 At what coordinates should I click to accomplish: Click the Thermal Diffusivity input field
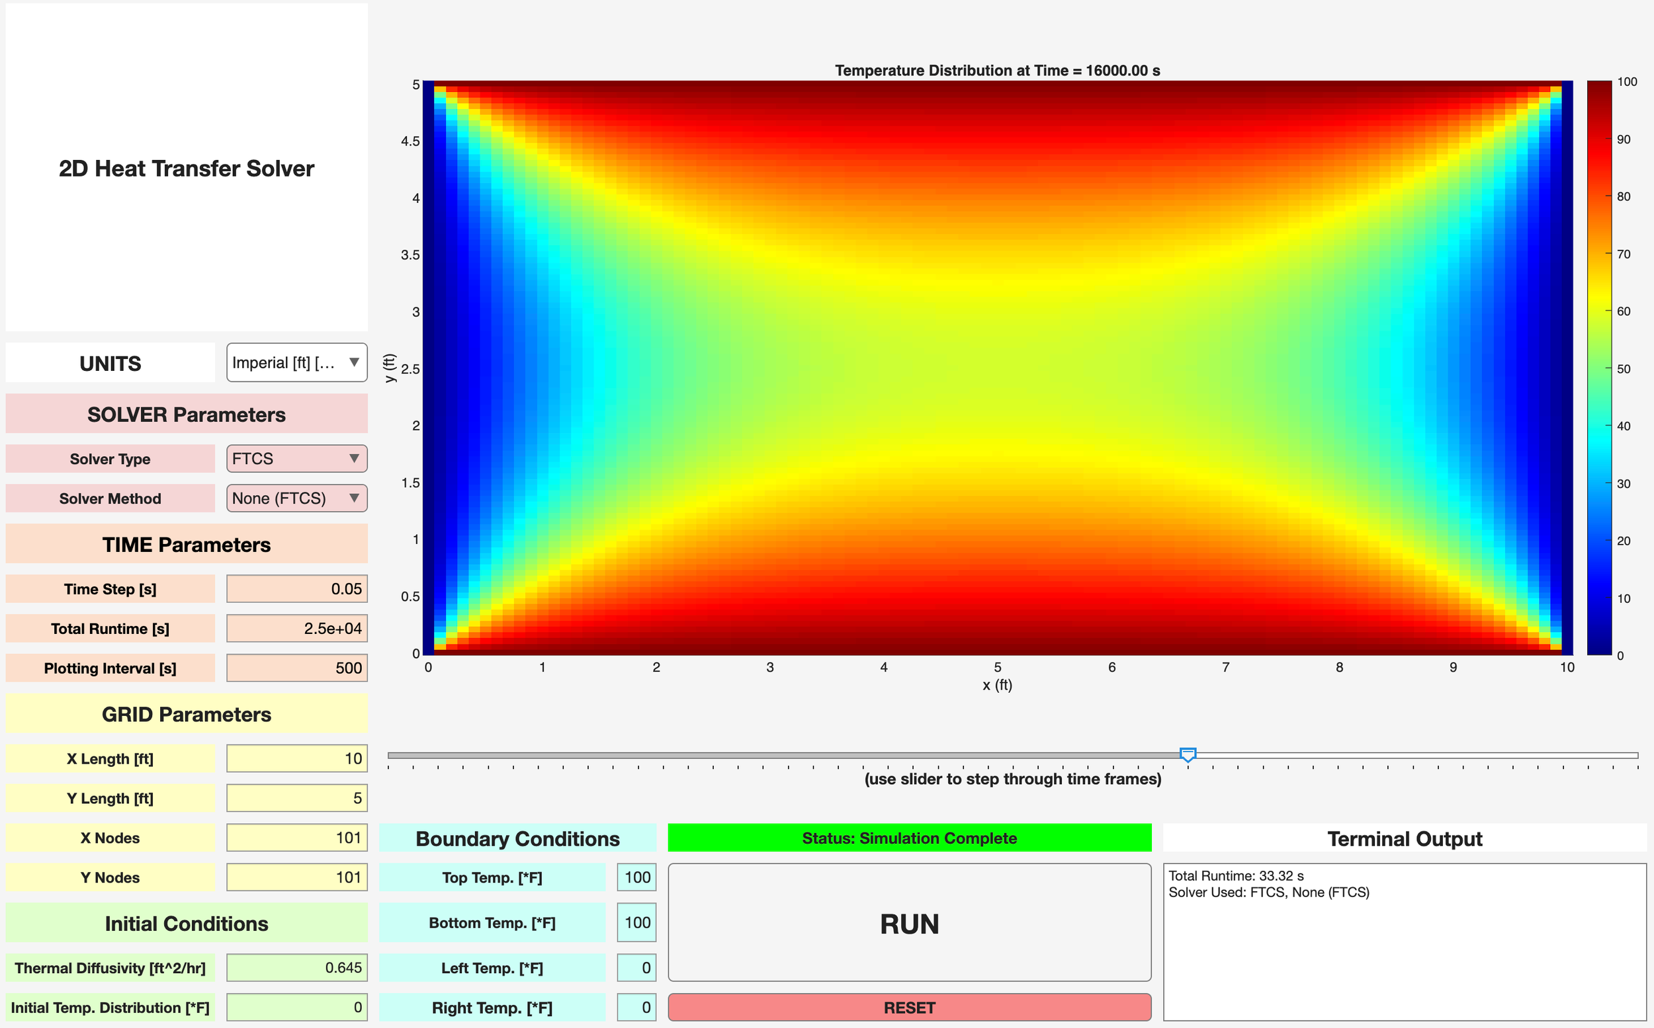pos(296,967)
